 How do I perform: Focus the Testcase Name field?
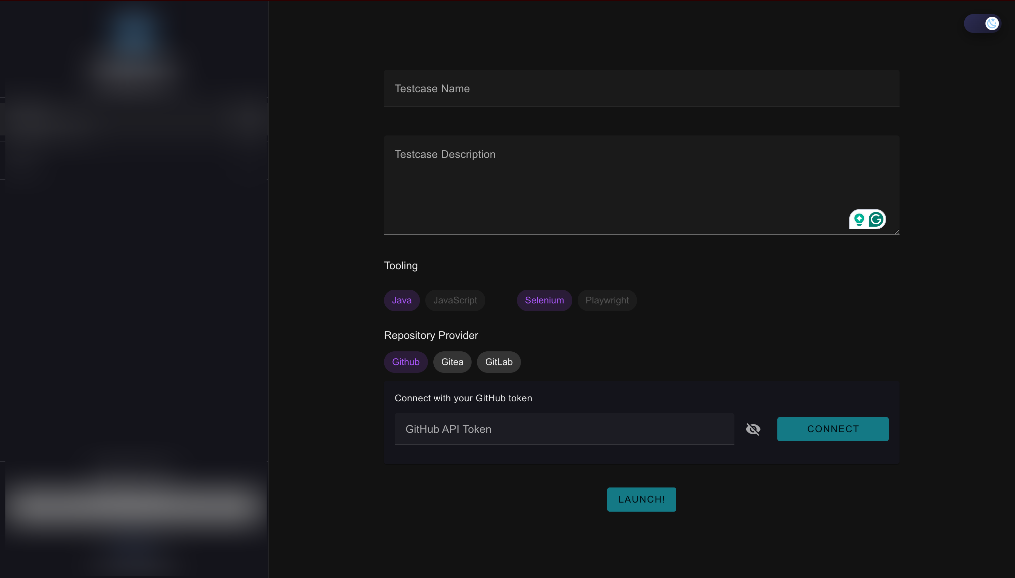[x=641, y=89]
